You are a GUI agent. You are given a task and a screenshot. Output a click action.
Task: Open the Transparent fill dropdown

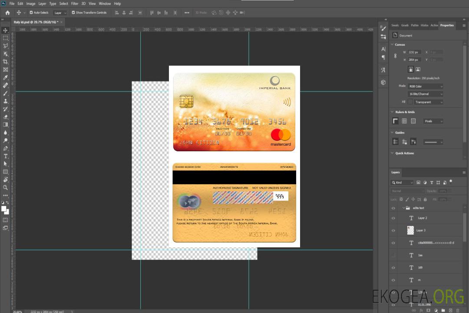428,102
